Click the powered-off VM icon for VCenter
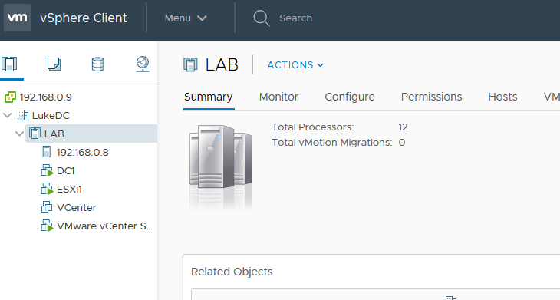Image resolution: width=560 pixels, height=300 pixels. (47, 207)
